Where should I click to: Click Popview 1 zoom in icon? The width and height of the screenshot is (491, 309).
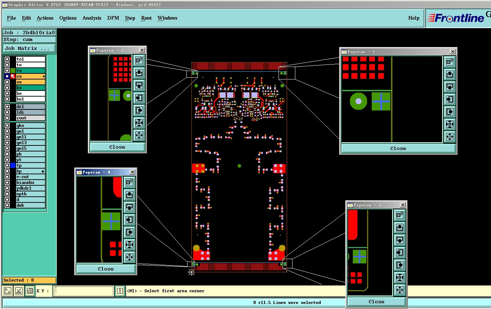coord(450,124)
